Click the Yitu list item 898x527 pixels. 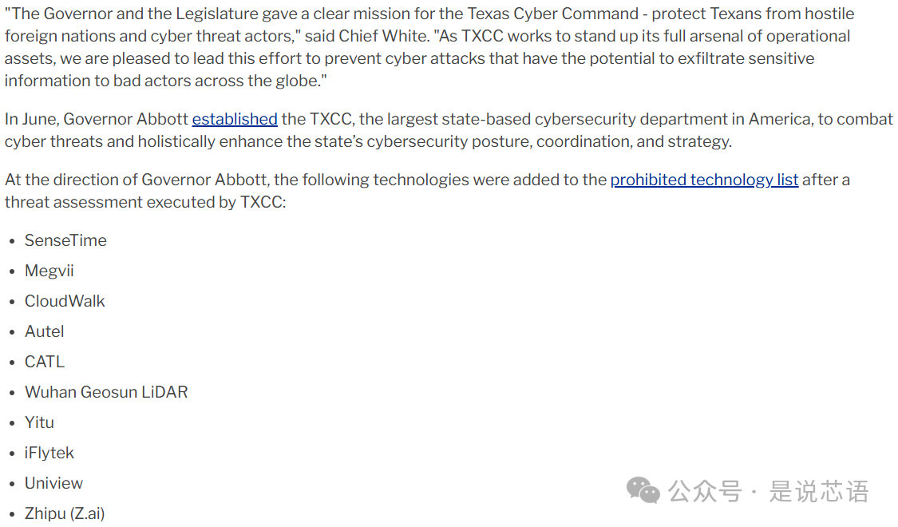(39, 422)
